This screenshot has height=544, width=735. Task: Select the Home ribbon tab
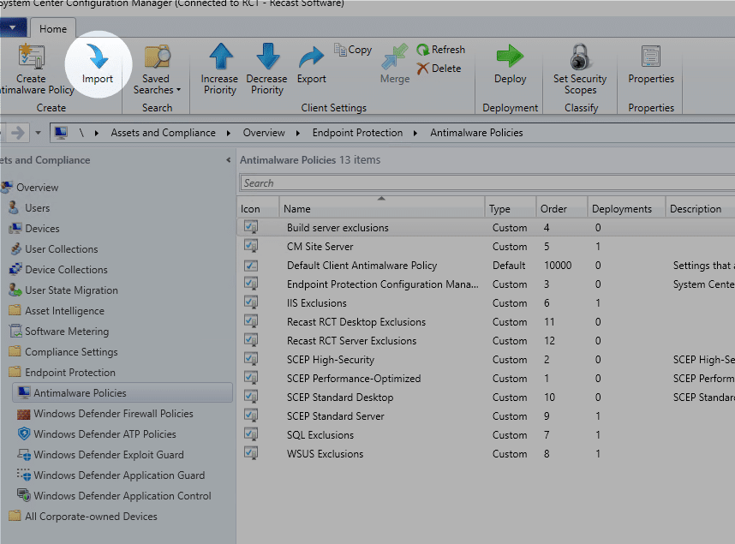[x=52, y=28]
